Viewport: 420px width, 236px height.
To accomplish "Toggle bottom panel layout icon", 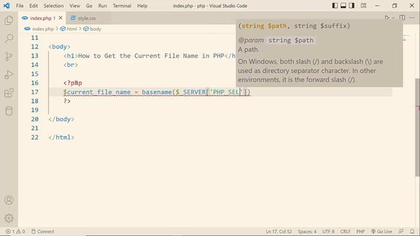I will pyautogui.click(x=343, y=5).
